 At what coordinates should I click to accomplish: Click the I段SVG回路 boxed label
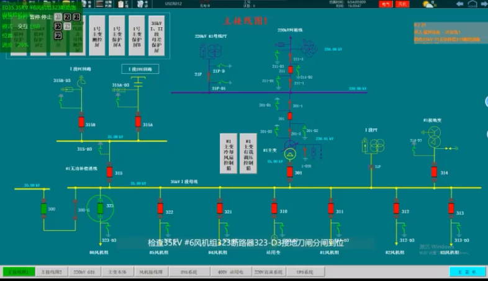140,69
